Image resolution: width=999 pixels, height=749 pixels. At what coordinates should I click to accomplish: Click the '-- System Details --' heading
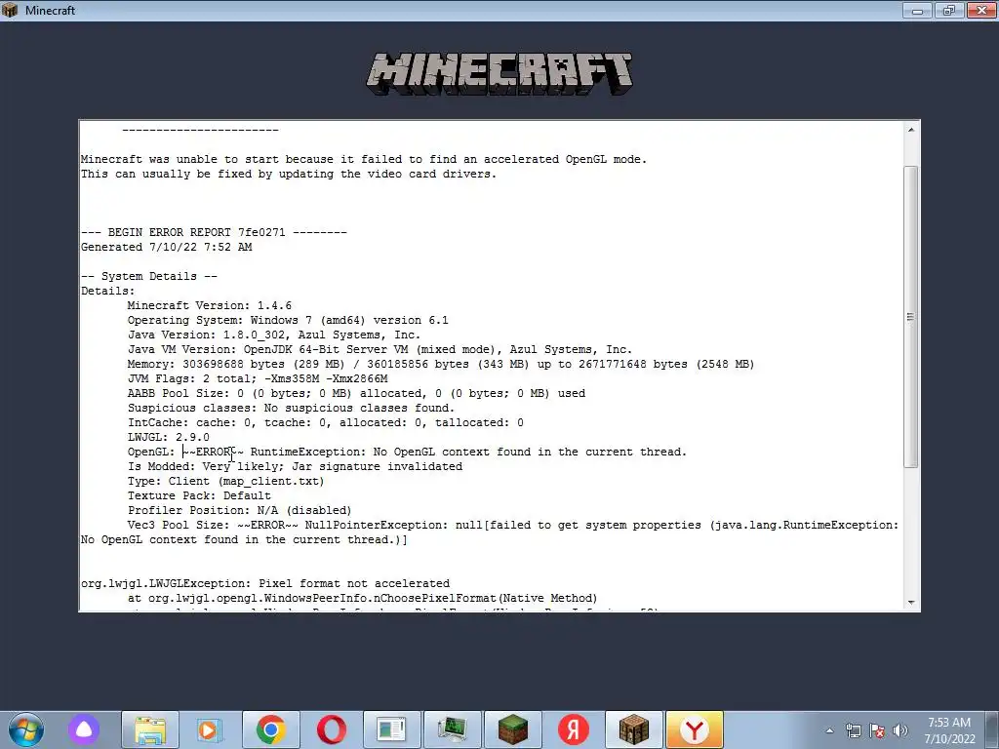coord(149,276)
